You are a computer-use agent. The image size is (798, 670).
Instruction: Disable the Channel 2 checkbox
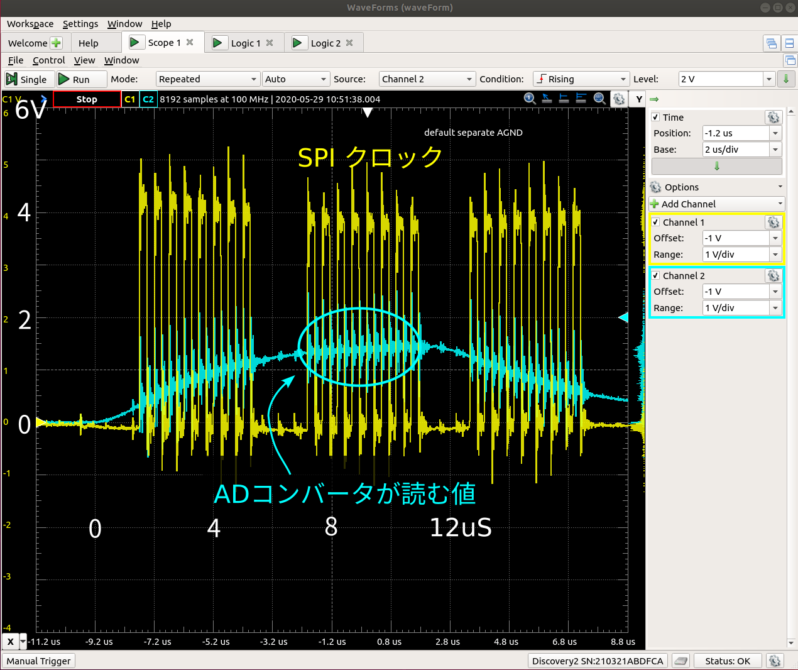pos(655,276)
